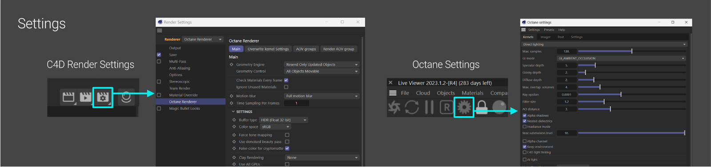Image resolution: width=711 pixels, height=167 pixels.
Task: Open Octane settings gear in Live Viewer
Action: tap(464, 107)
